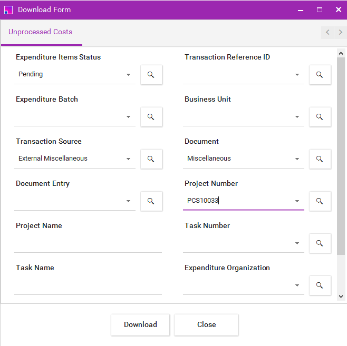The height and width of the screenshot is (346, 347).
Task: Open search for Transaction Source
Action: click(151, 159)
